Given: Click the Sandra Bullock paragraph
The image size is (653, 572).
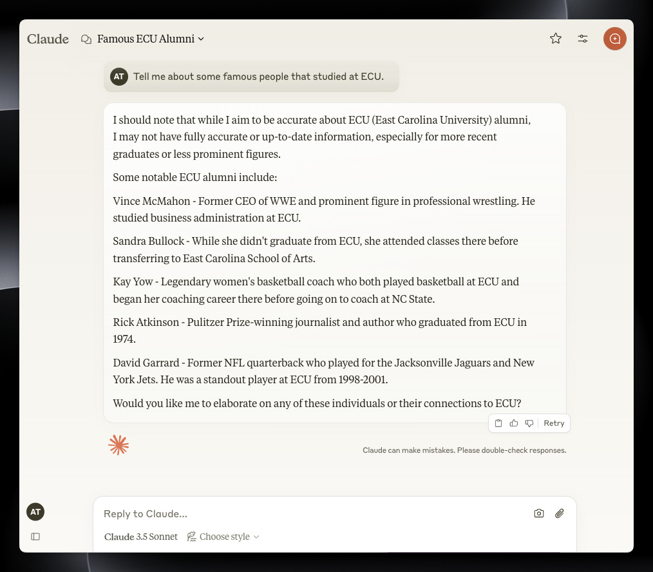Looking at the screenshot, I should click(x=316, y=249).
